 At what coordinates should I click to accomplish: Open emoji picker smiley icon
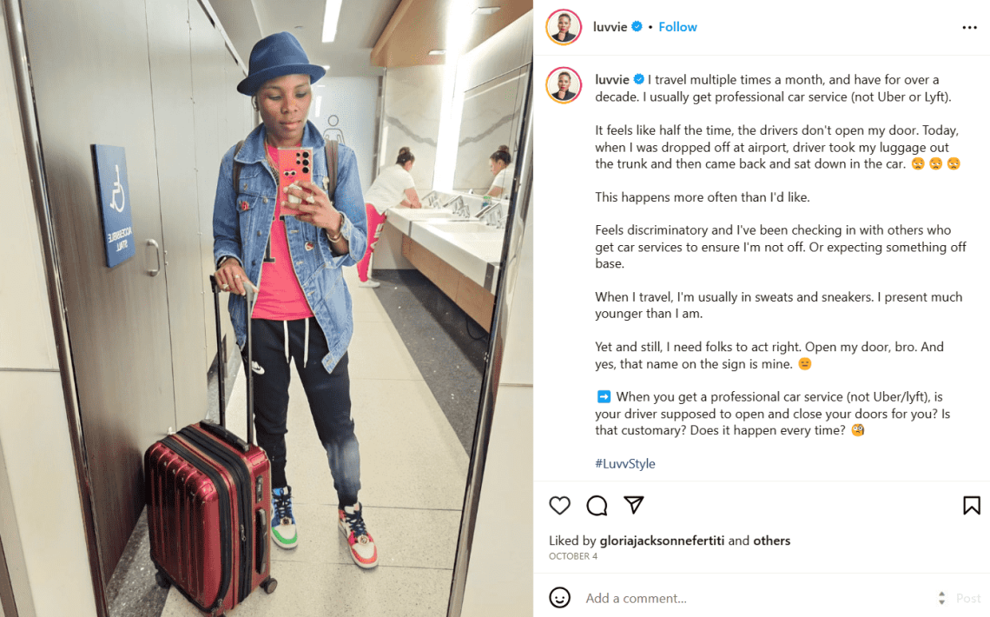(559, 597)
